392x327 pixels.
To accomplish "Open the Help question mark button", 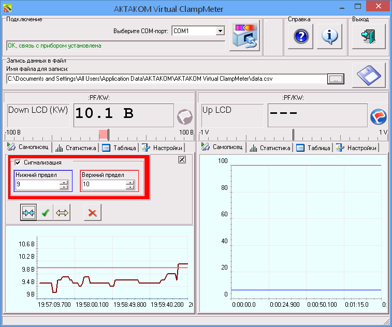I will 301,36.
